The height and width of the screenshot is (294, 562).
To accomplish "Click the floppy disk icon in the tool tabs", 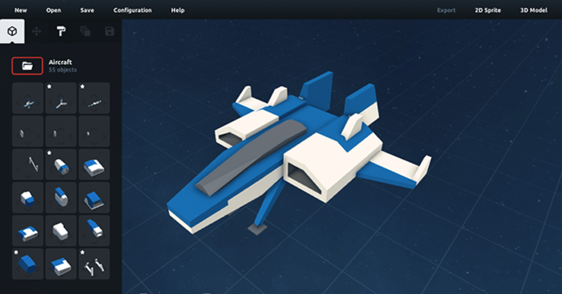I will (110, 31).
